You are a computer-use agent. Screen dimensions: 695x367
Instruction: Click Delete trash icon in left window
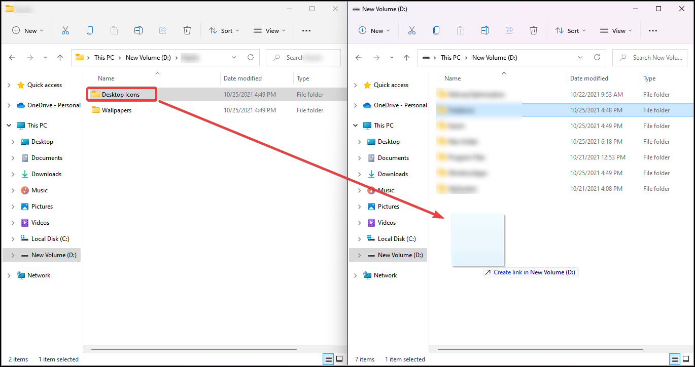tap(187, 30)
